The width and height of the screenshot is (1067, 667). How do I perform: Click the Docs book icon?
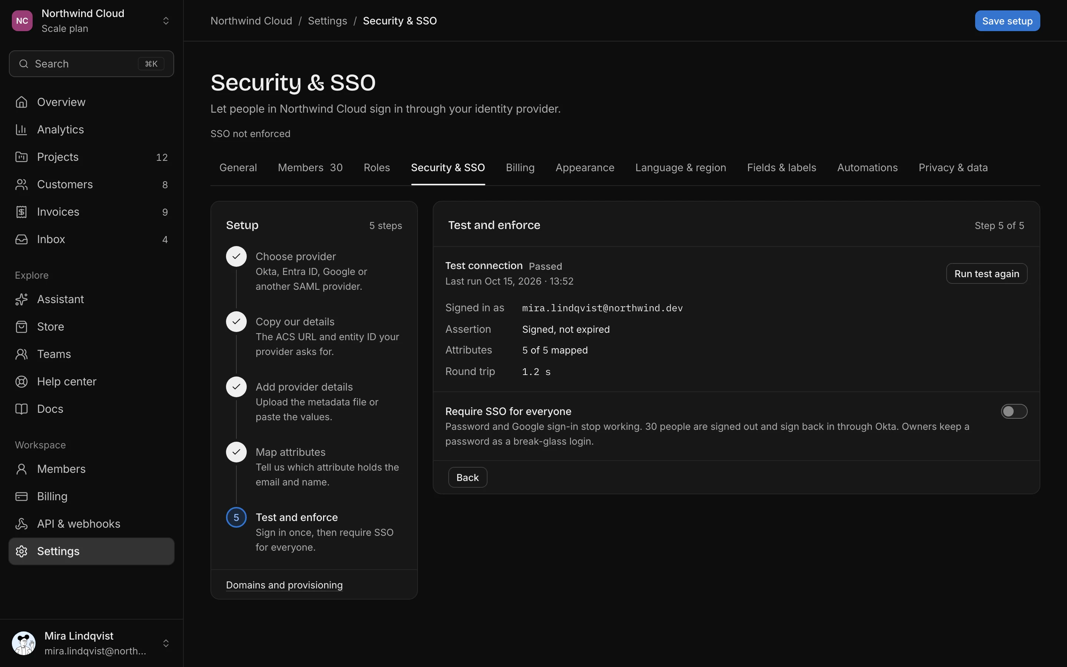21,408
